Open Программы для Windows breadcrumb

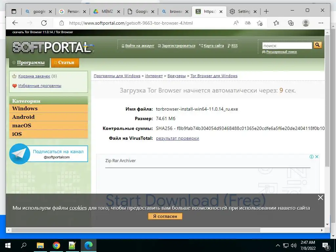(117, 76)
